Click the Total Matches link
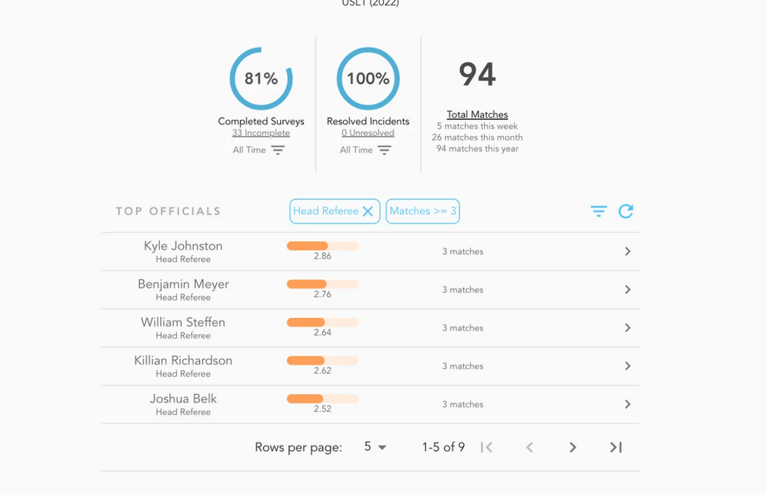This screenshot has width=767, height=495. tap(477, 115)
